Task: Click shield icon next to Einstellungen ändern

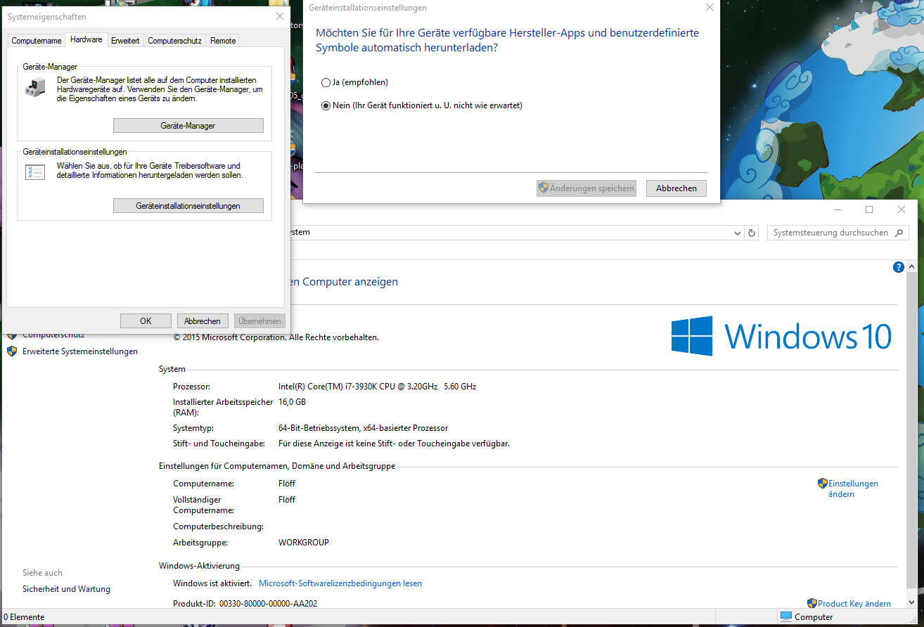Action: click(822, 484)
